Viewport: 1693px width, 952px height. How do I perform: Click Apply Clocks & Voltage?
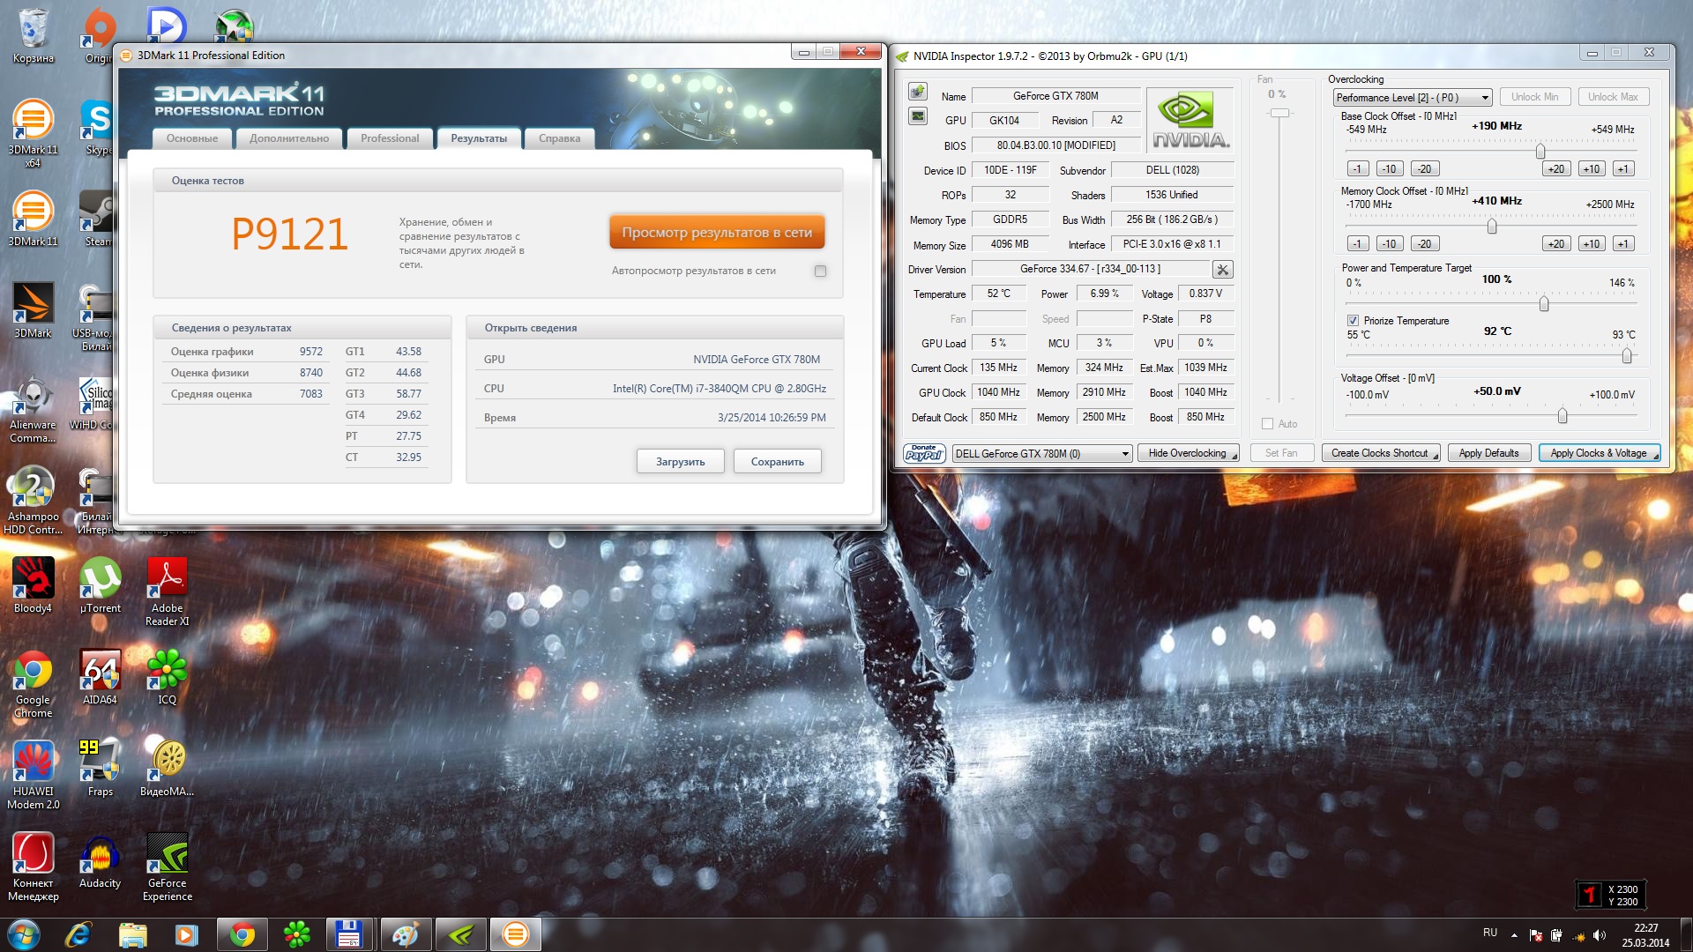[x=1599, y=453]
